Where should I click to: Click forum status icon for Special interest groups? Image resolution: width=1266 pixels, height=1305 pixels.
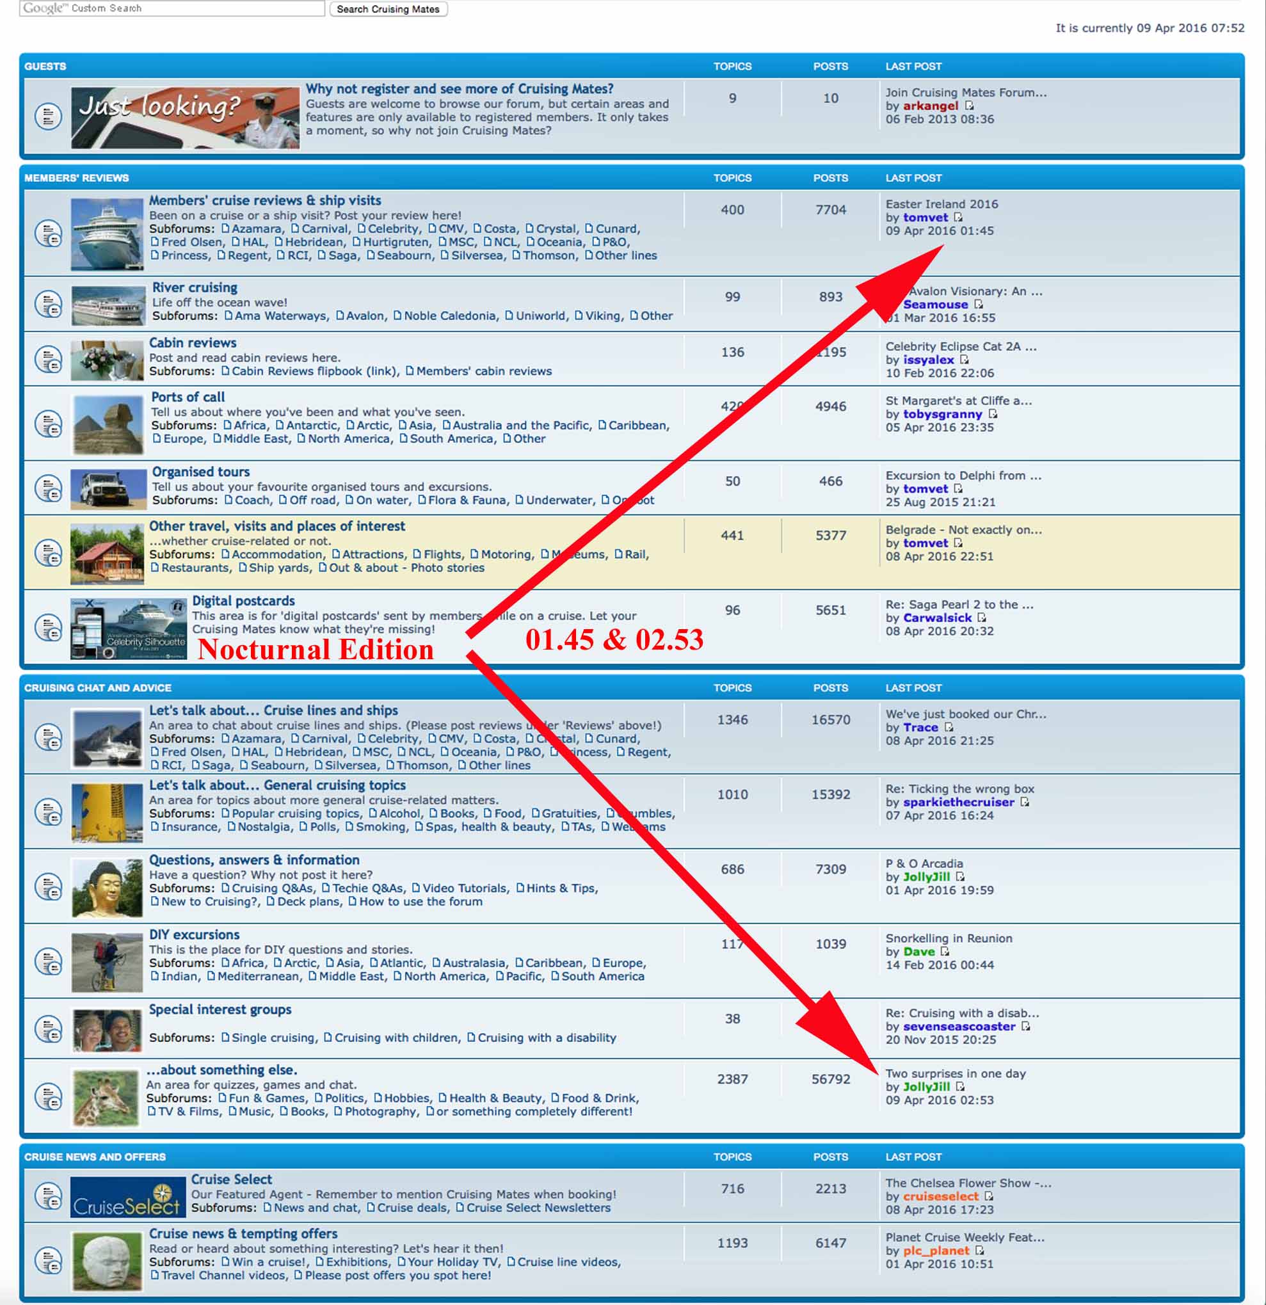click(x=48, y=1029)
